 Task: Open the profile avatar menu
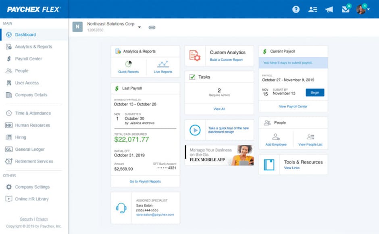(x=362, y=9)
